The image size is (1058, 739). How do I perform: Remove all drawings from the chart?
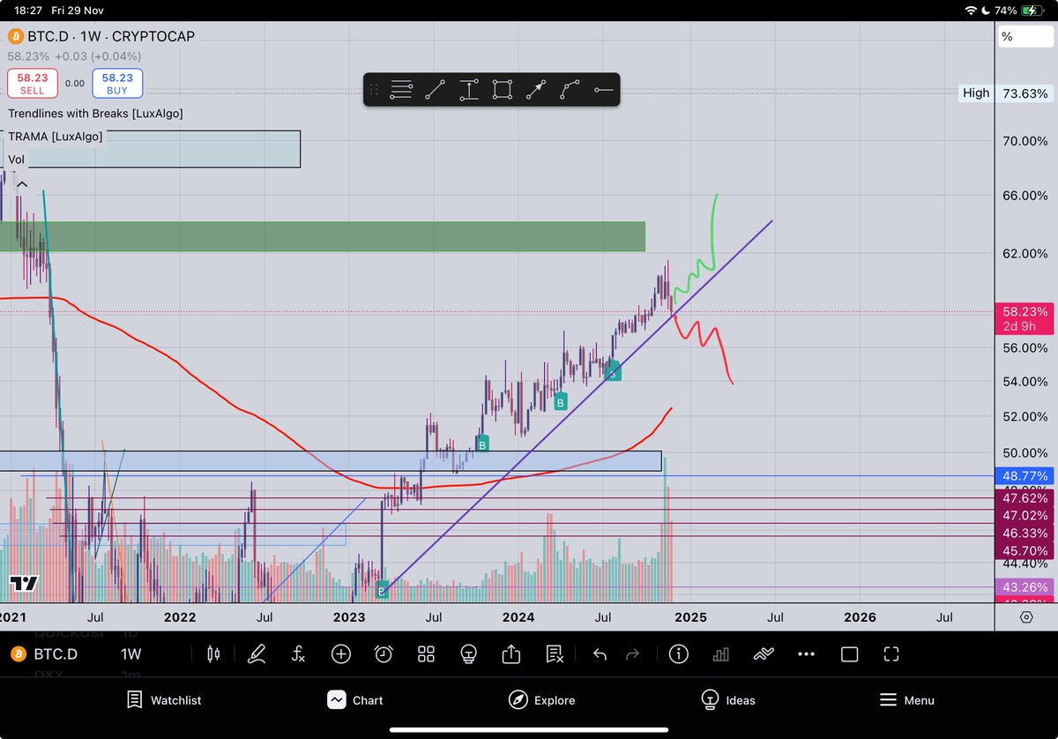point(554,654)
